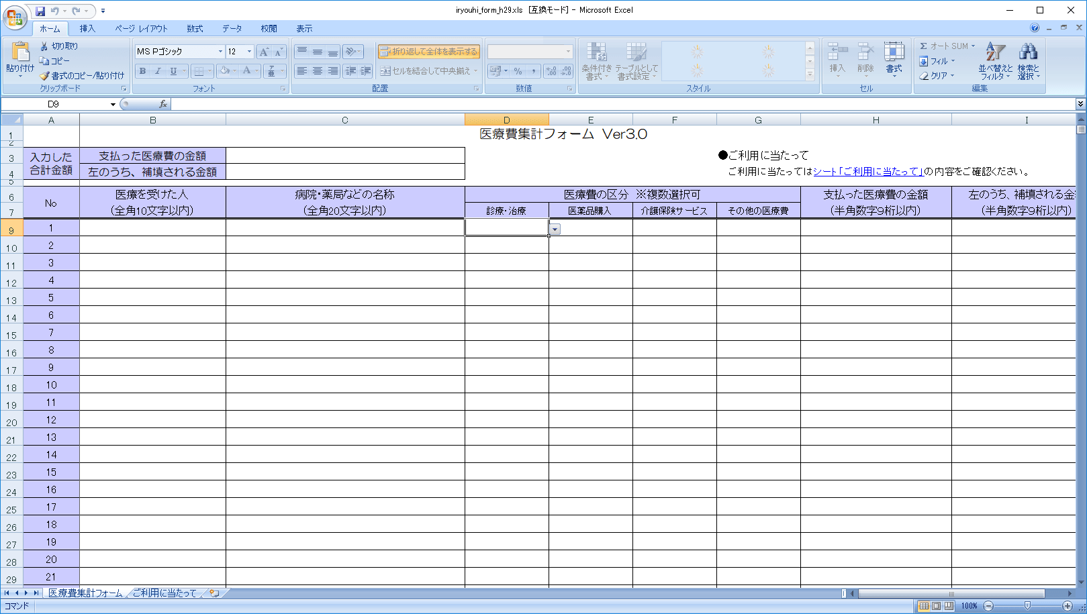This screenshot has width=1087, height=614.
Task: Click the formula bar input field
Action: click(x=623, y=104)
